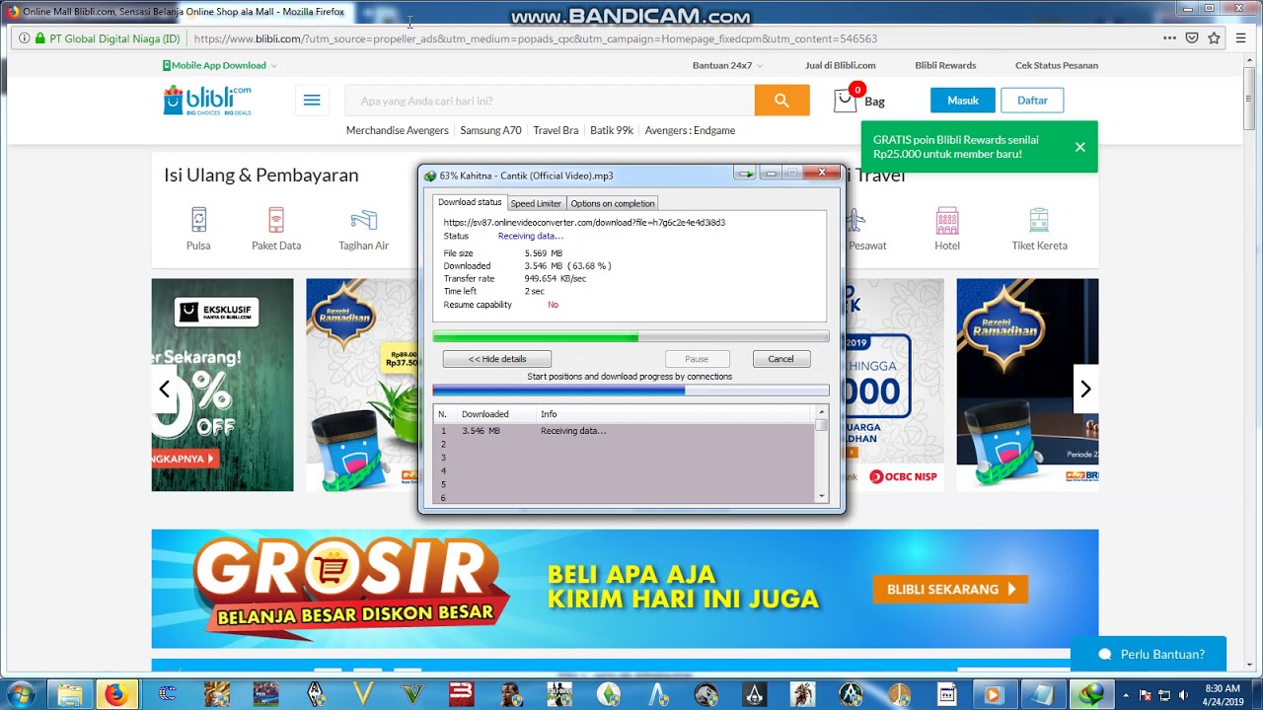Switch to the Options on completion tab
Screen dimensions: 1263x710
613,203
